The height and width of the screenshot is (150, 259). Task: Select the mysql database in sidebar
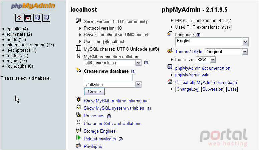17,61
